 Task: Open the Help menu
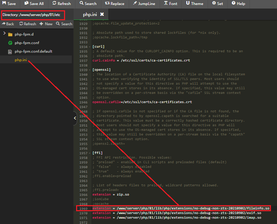click(238, 4)
